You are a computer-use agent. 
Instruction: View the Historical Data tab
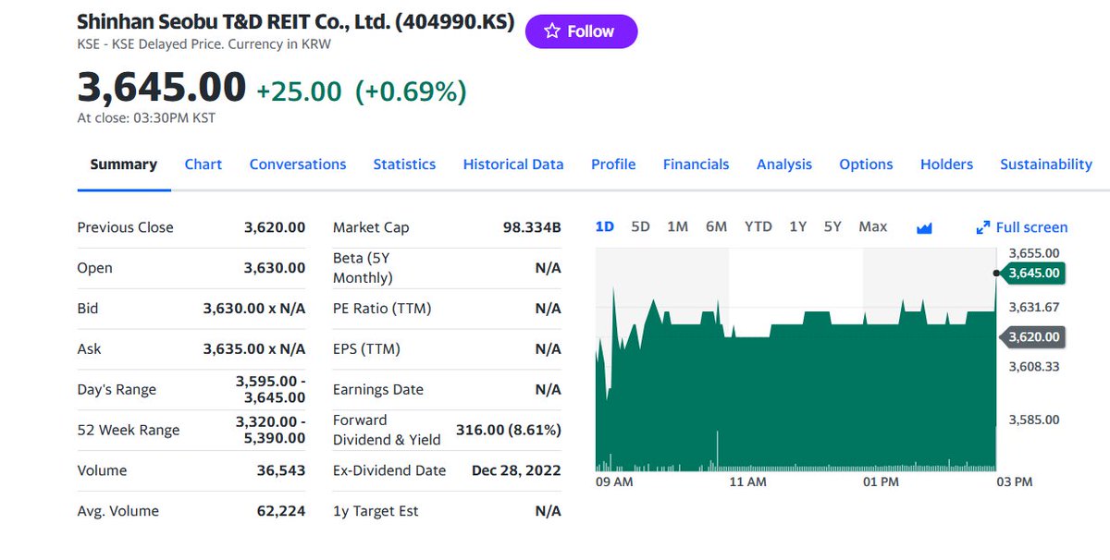[513, 164]
